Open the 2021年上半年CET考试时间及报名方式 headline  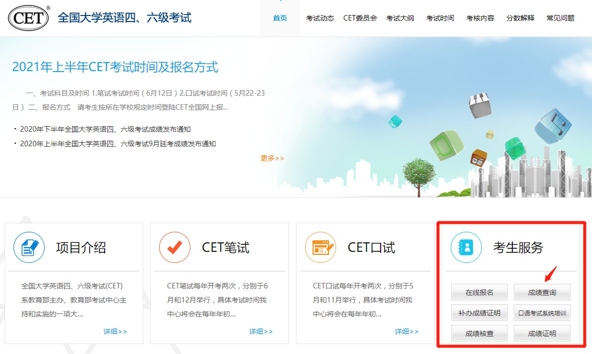(115, 67)
